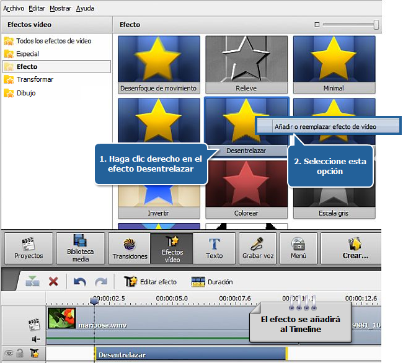Click Editar efecto button
Image resolution: width=403 pixels, height=363 pixels.
pos(151,282)
